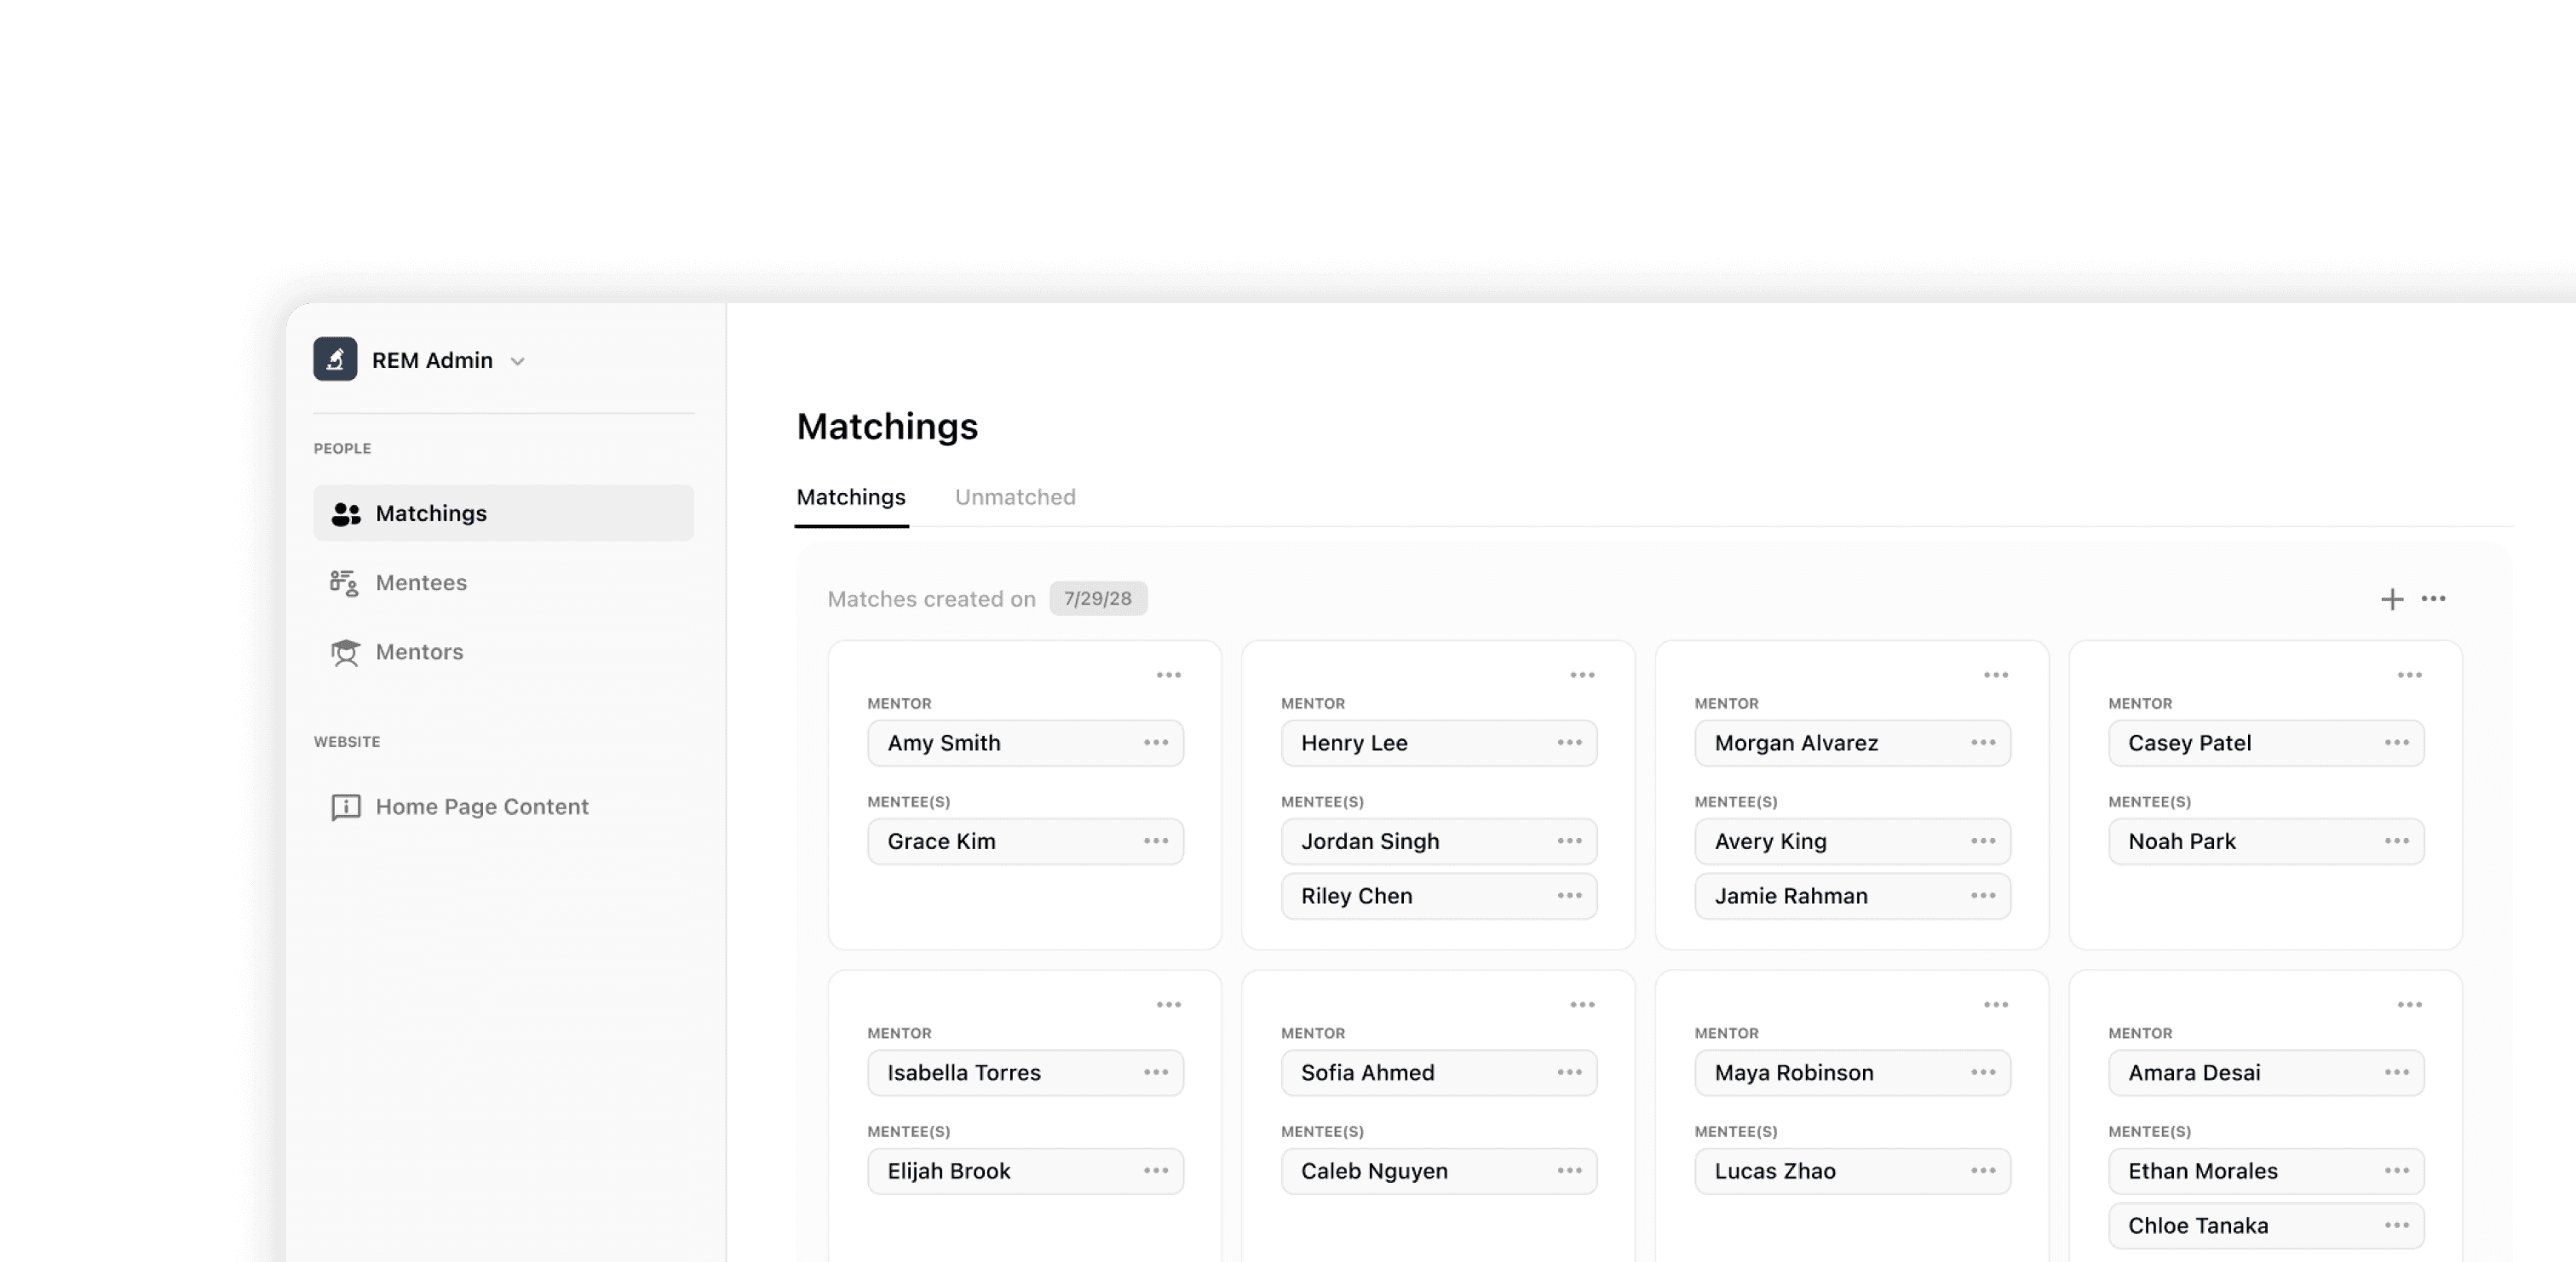Open options for mentor Sofia Ahmed
This screenshot has width=2576, height=1262.
1569,1072
